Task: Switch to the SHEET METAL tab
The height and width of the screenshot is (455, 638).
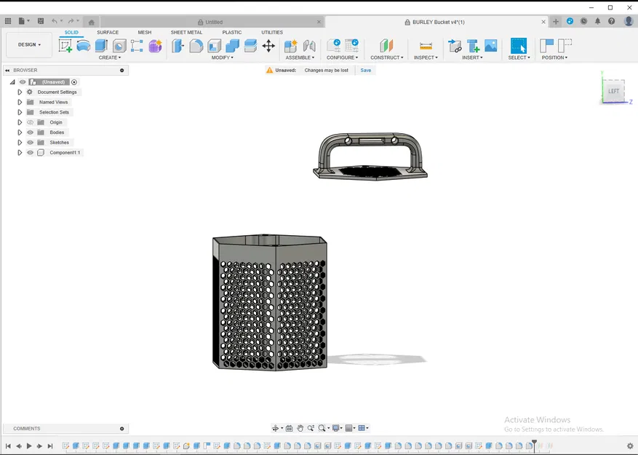Action: coord(186,32)
